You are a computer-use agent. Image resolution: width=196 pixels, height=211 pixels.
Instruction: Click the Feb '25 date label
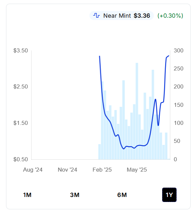point(102,170)
